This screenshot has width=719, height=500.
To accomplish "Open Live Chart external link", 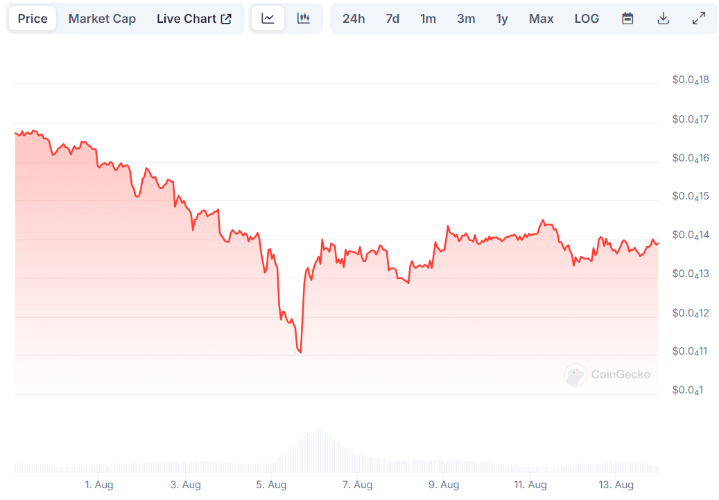I will point(194,19).
